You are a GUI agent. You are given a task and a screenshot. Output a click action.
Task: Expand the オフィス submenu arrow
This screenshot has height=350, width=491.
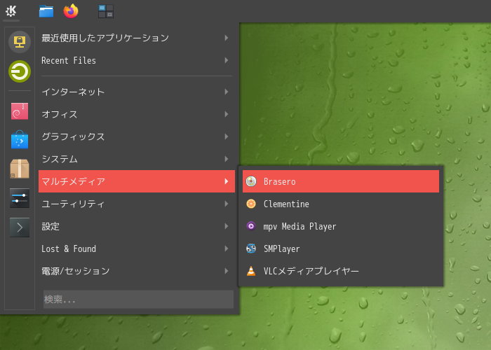coord(227,114)
